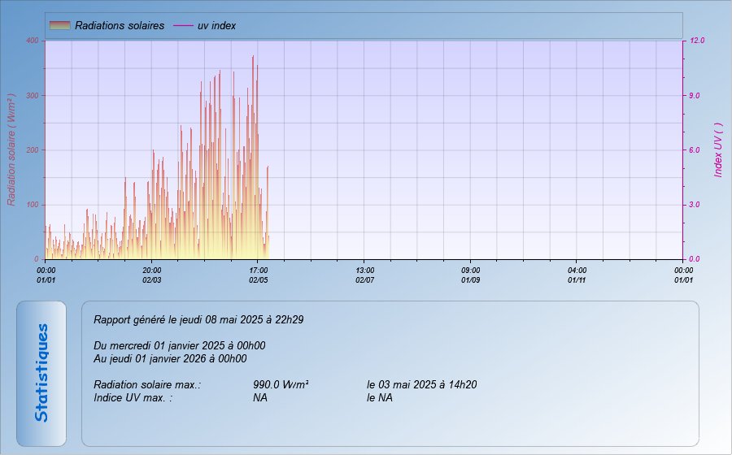This screenshot has height=455, width=732.
Task: Click the '990.0 W/m²' value
Action: tap(281, 385)
